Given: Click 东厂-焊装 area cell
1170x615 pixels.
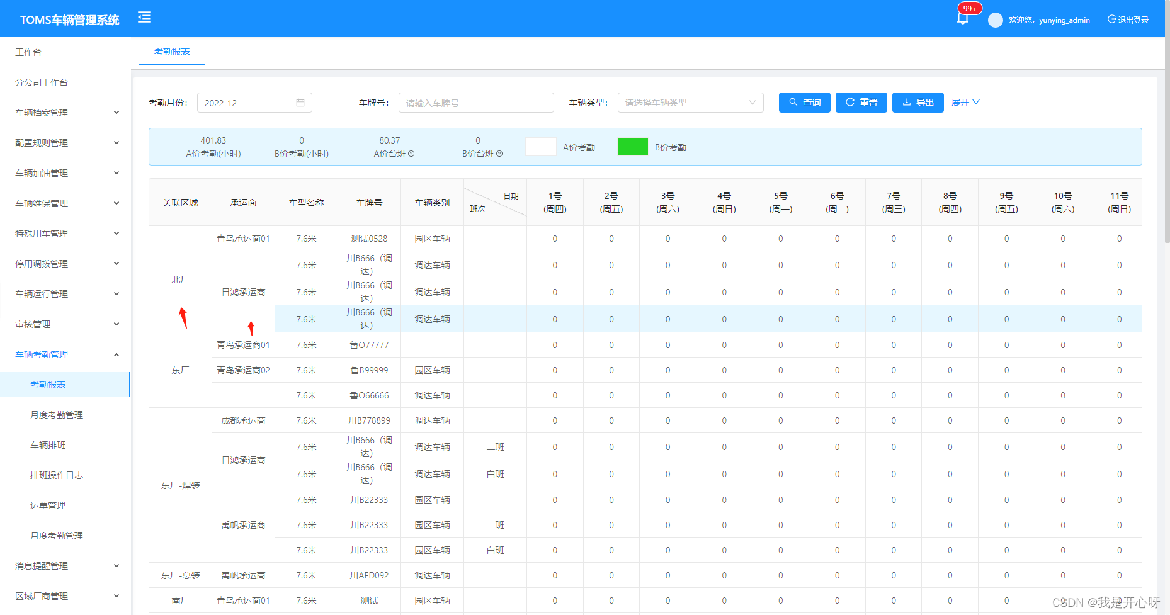Looking at the screenshot, I should (180, 485).
